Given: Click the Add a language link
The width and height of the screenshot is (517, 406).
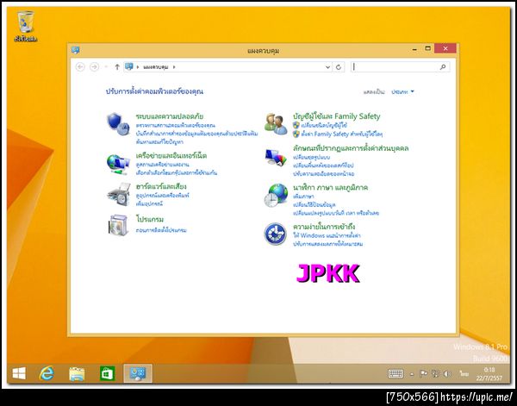Looking at the screenshot, I should pyautogui.click(x=303, y=197).
